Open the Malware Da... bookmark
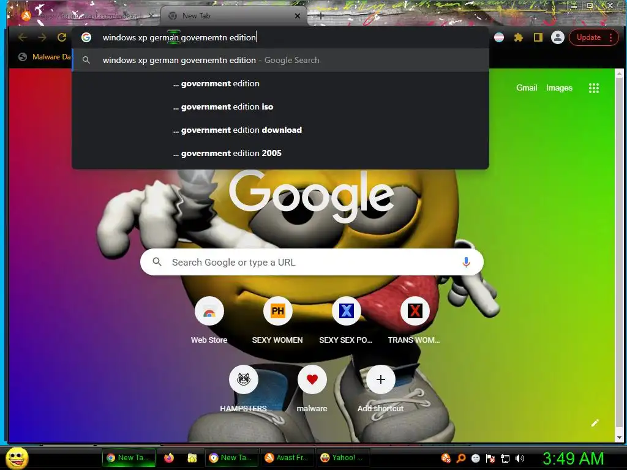Image resolution: width=627 pixels, height=470 pixels. coord(45,57)
